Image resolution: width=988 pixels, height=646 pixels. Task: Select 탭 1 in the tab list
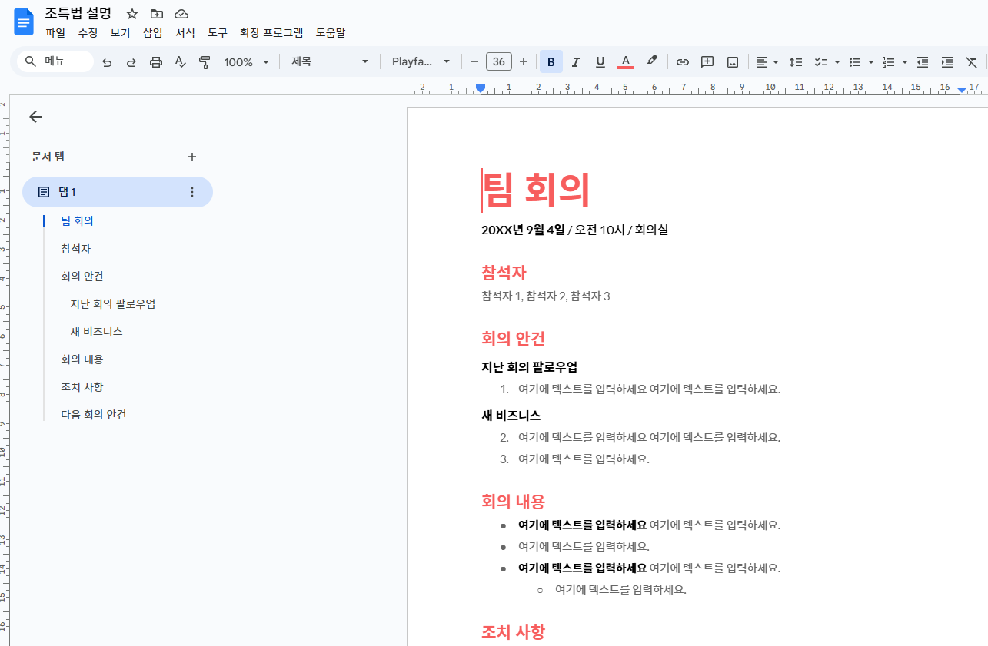click(118, 192)
